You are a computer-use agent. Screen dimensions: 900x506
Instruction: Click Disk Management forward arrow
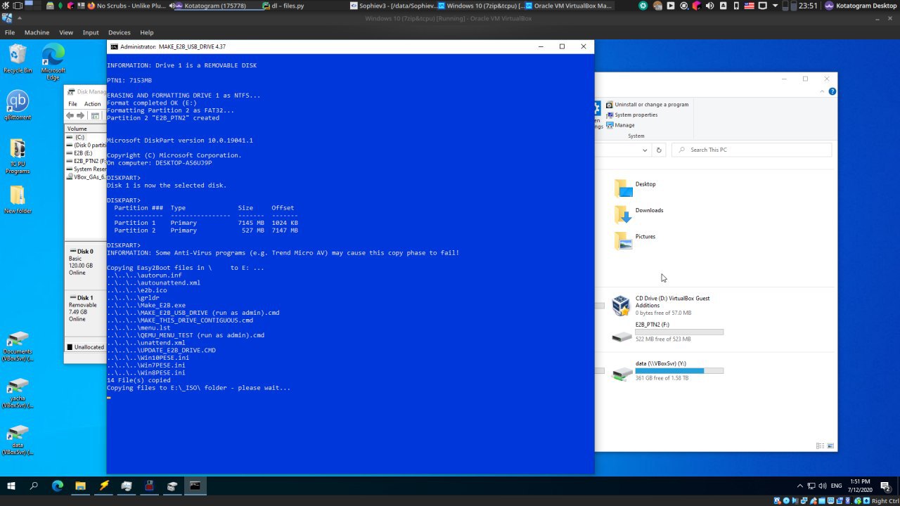(80, 116)
